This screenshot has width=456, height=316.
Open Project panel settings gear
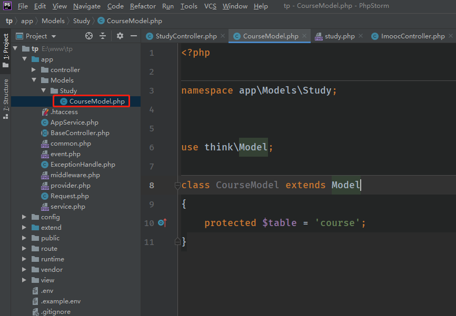120,36
